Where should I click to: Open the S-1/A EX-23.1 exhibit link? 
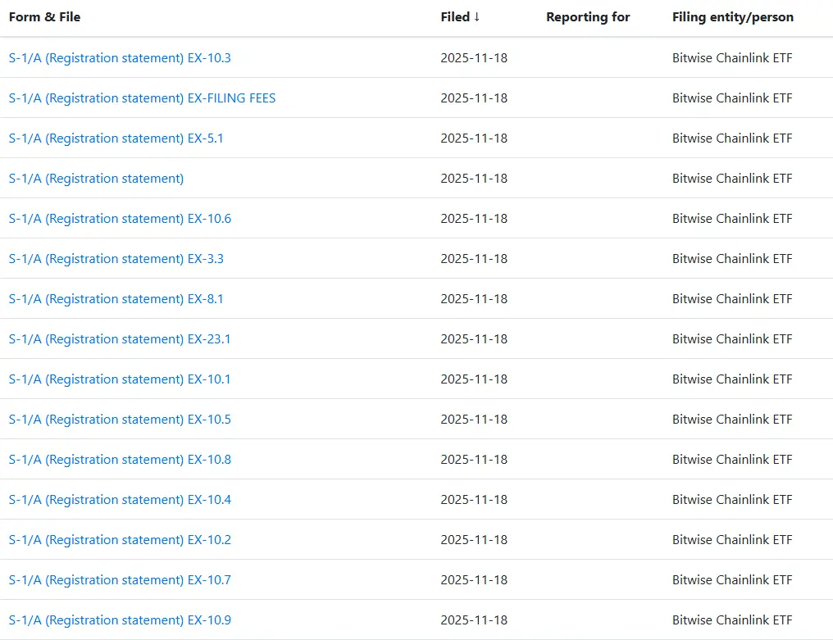coord(120,339)
